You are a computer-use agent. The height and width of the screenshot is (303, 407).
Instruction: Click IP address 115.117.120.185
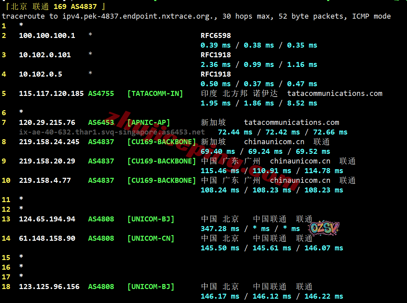51,94
